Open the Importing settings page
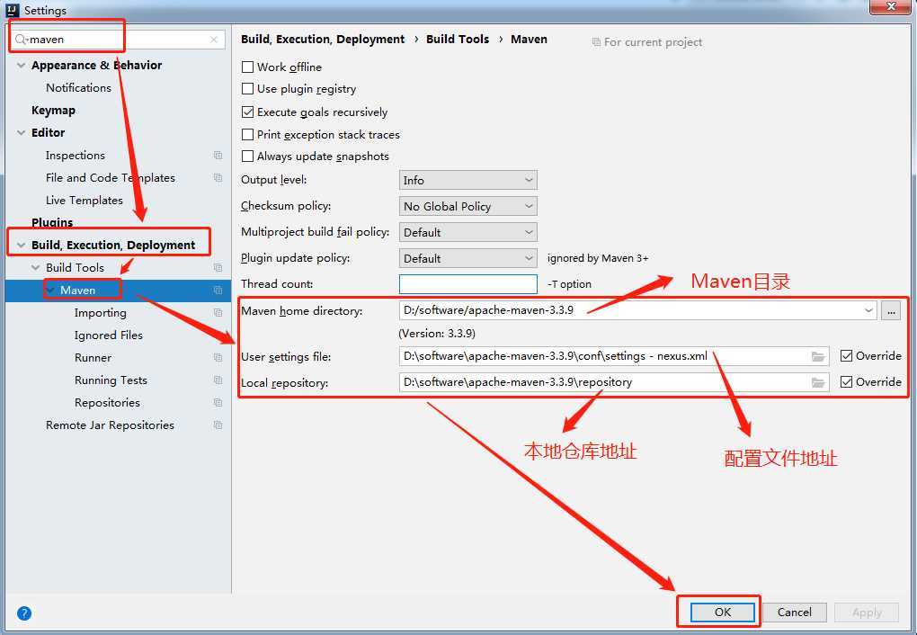Image resolution: width=917 pixels, height=635 pixels. click(x=100, y=312)
